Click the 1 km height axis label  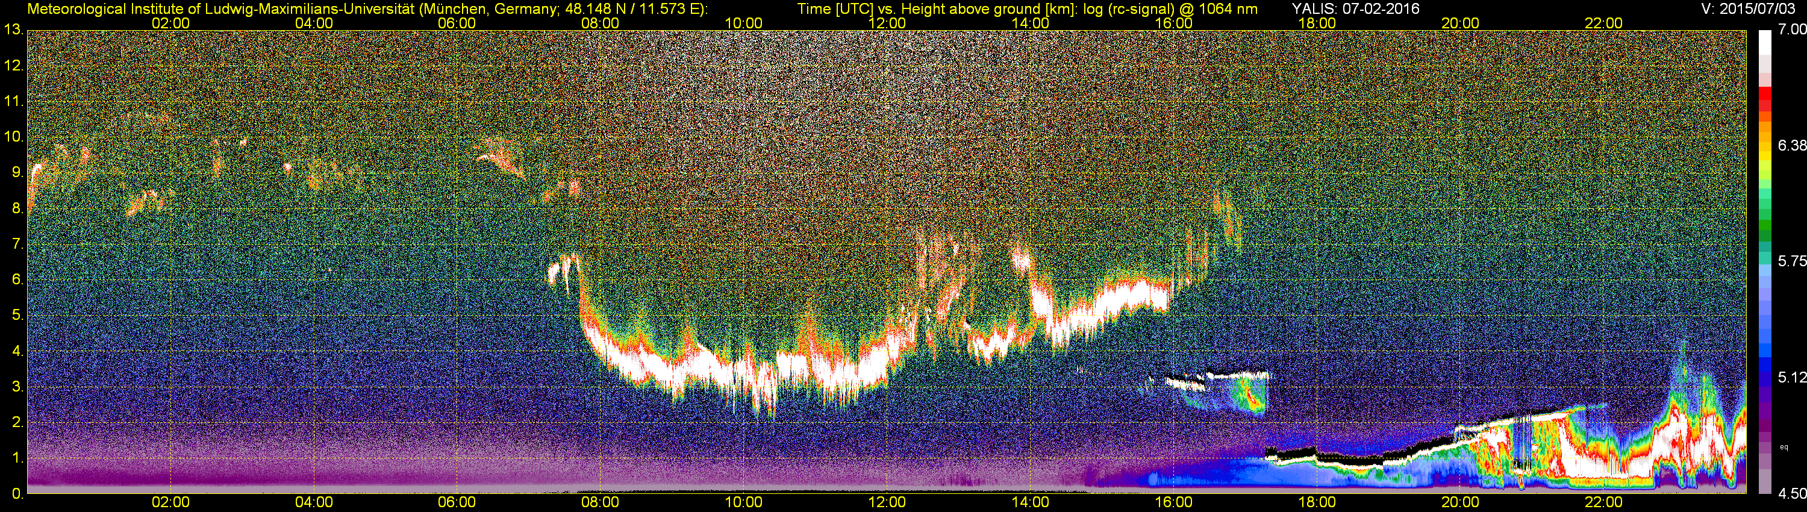[x=17, y=459]
